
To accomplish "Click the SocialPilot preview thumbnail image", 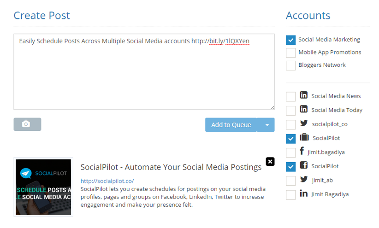I will pyautogui.click(x=43, y=187).
